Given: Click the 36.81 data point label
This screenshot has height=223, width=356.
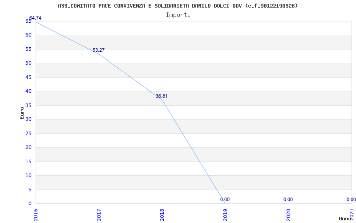Looking at the screenshot, I should 162,96.
